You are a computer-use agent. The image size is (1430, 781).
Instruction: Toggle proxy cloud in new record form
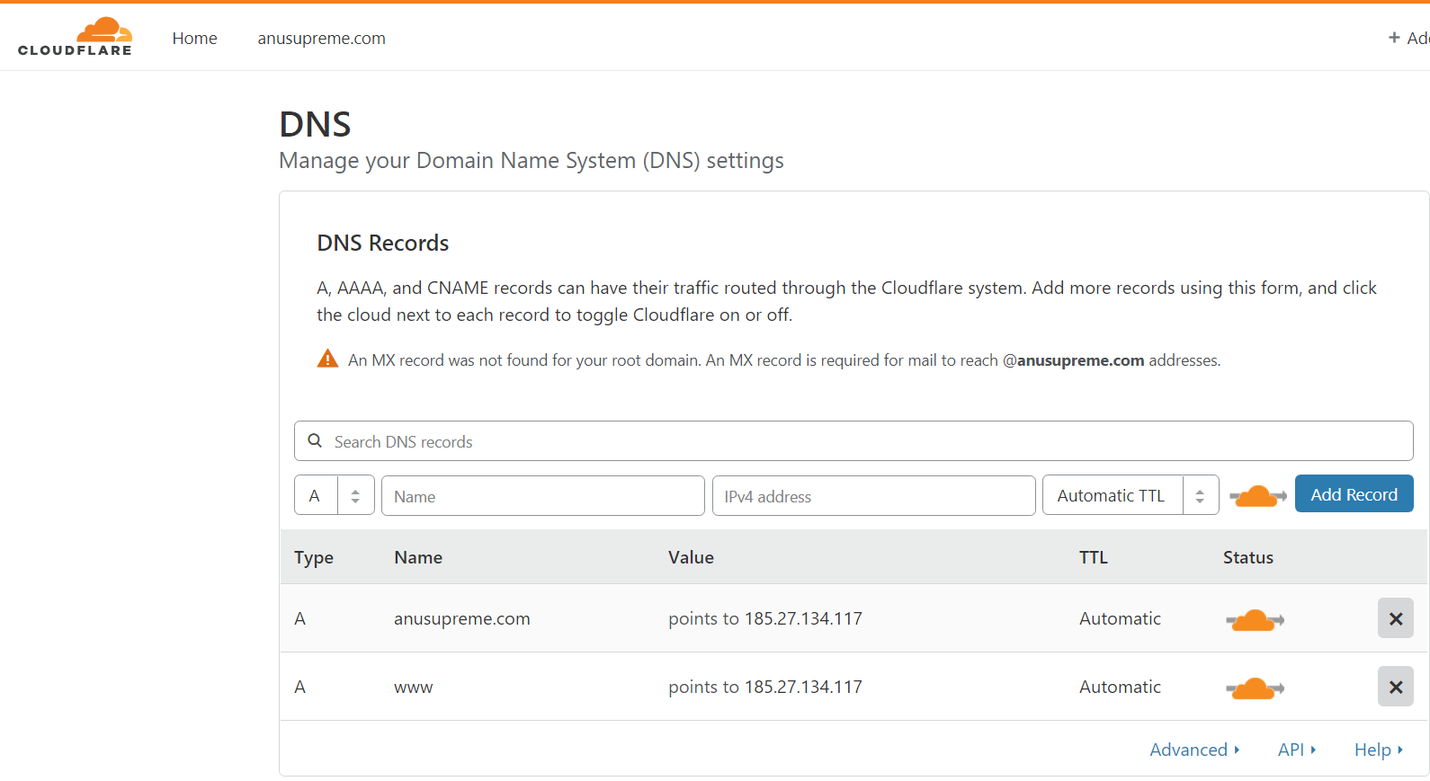pos(1257,495)
